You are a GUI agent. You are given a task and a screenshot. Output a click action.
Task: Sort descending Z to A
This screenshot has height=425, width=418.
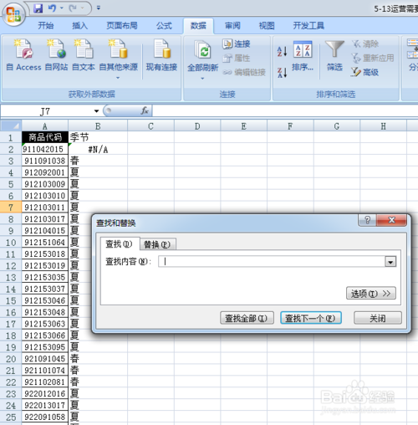pyautogui.click(x=282, y=72)
